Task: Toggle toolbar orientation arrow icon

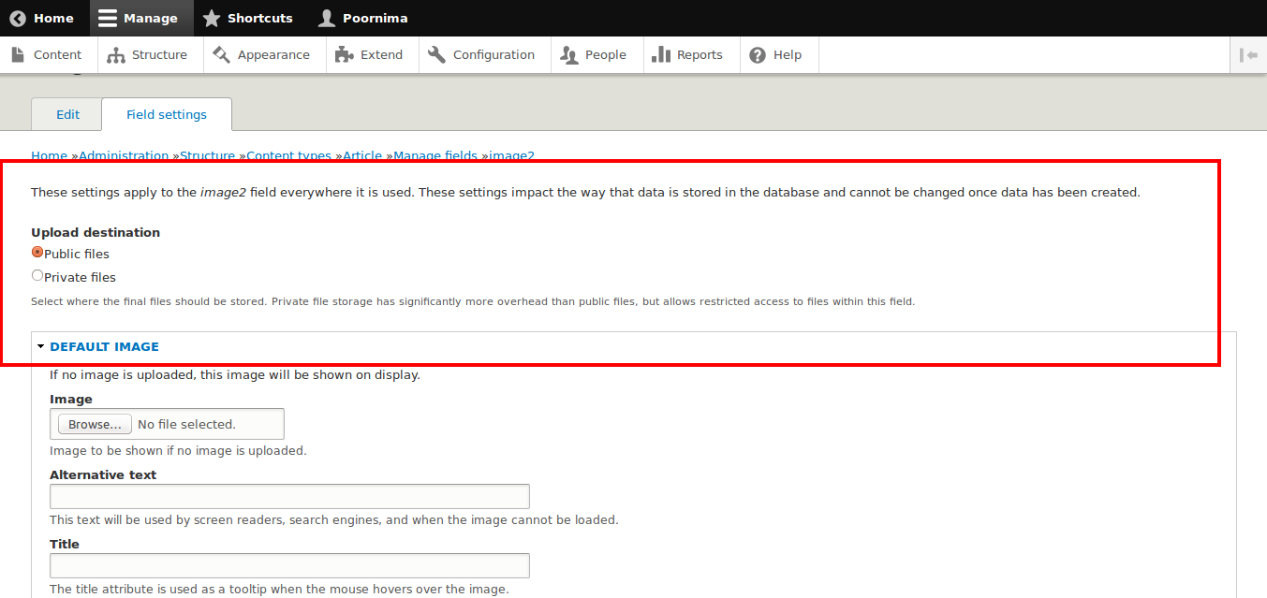Action: 1248,55
